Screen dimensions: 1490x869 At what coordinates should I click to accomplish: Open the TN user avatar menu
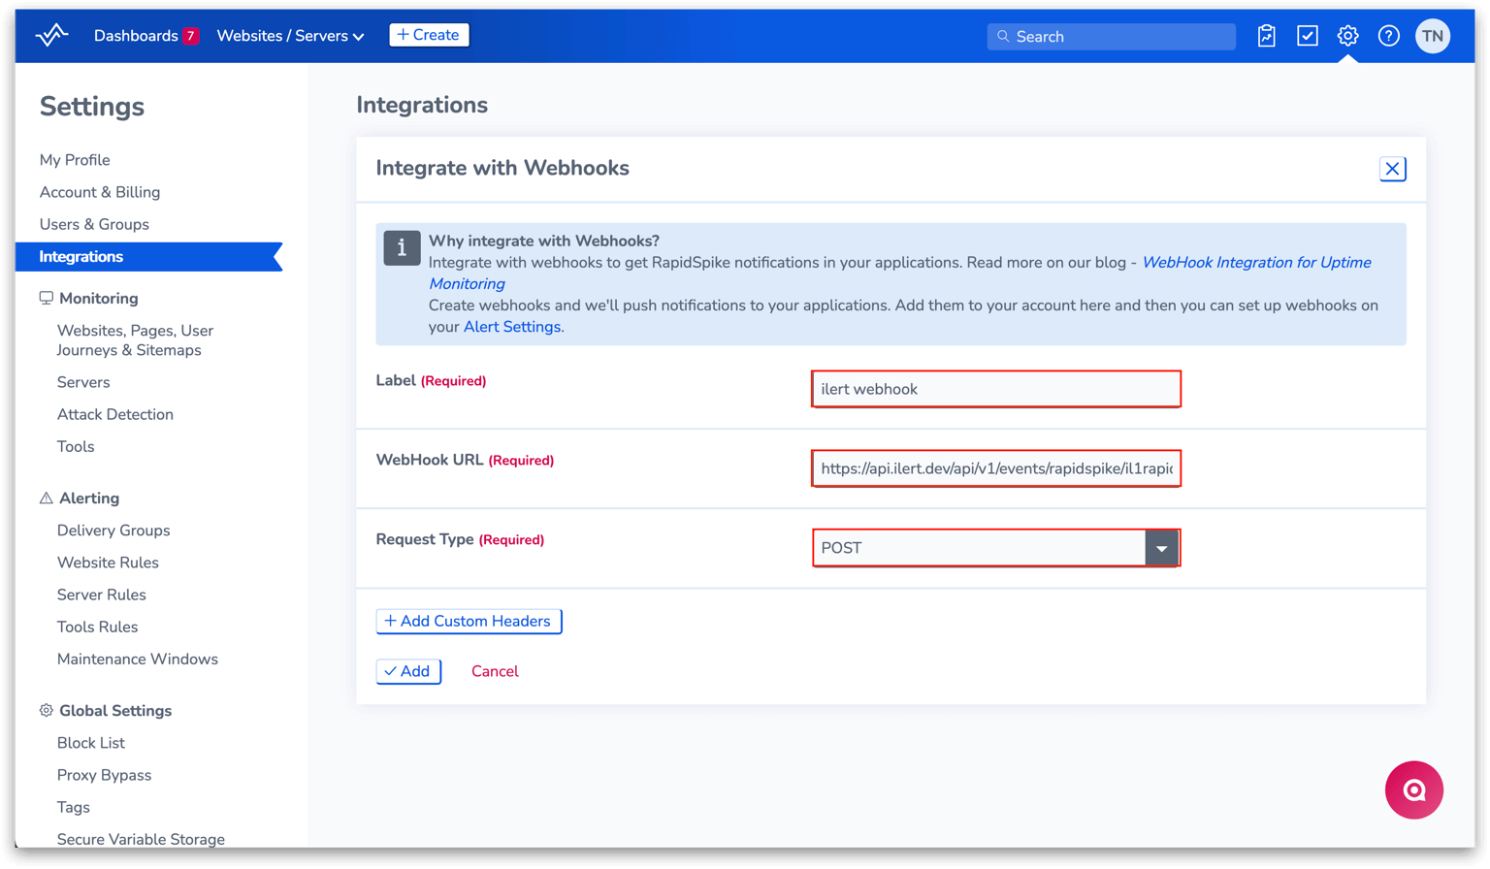coord(1433,36)
